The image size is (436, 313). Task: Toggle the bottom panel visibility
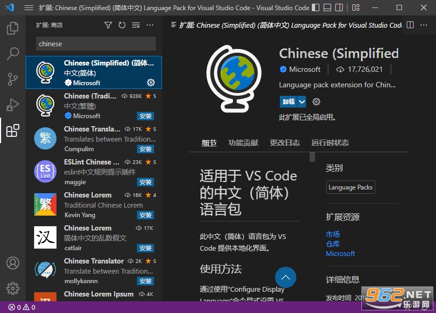tap(327, 7)
